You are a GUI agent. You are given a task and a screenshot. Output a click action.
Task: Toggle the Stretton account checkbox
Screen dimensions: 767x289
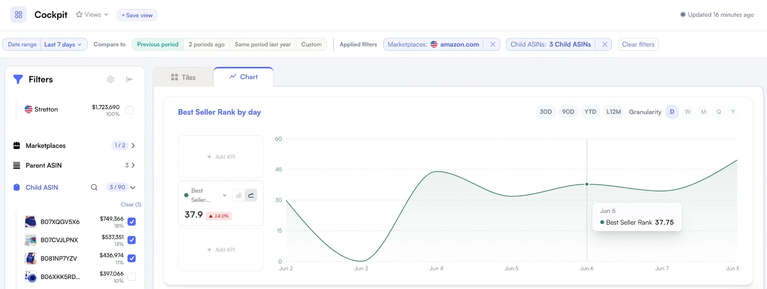129,110
